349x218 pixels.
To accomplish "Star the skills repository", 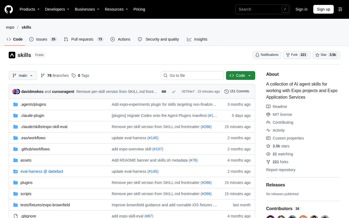I will coord(326,55).
